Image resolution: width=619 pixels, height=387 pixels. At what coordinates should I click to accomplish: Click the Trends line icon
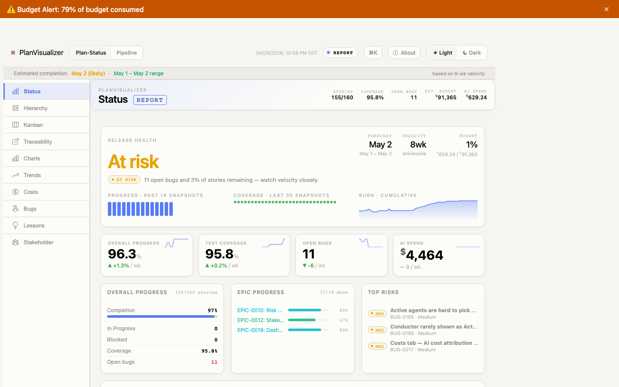pos(15,175)
